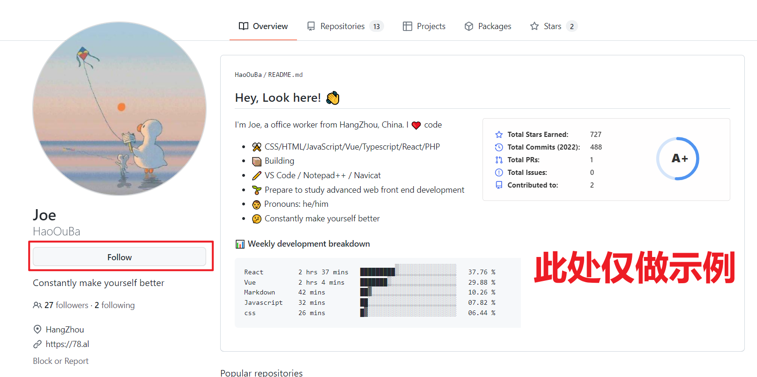Switch to the Repositories tab
This screenshot has width=757, height=377.
[x=345, y=26]
